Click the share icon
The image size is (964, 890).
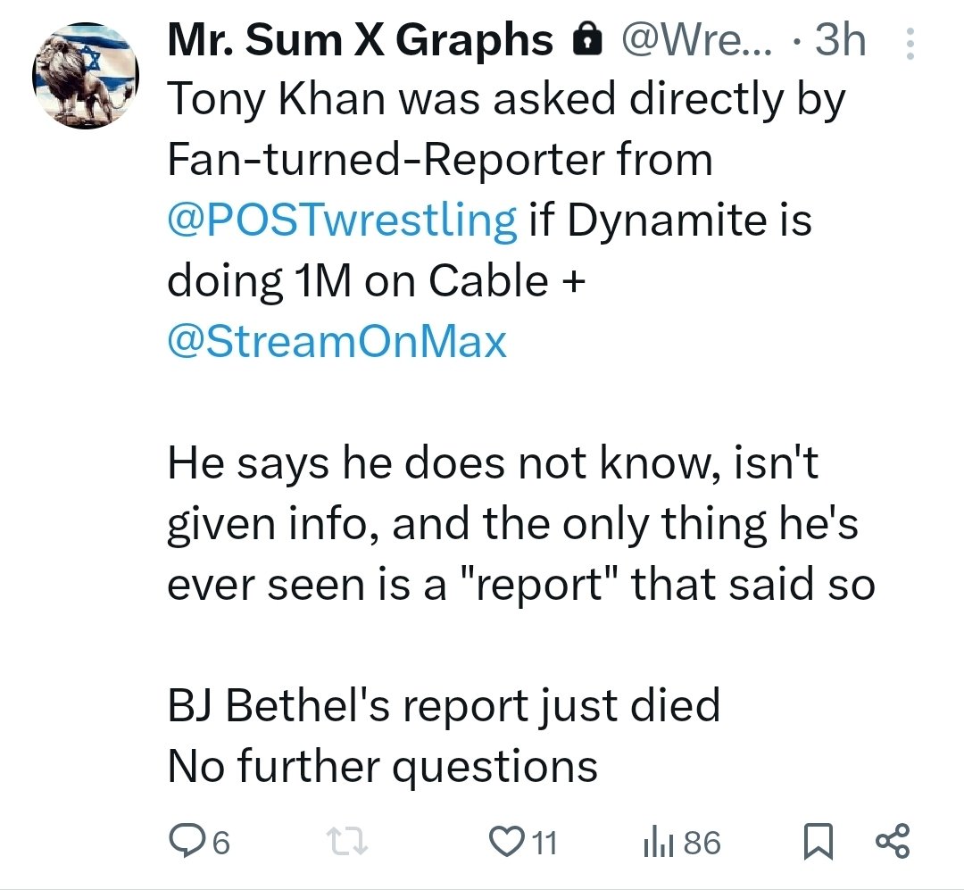coord(893,842)
